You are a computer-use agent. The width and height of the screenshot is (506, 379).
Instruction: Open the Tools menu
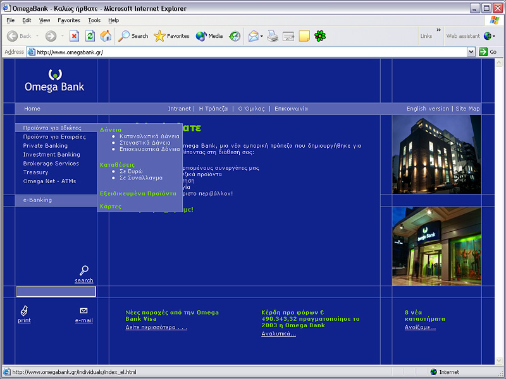coord(94,20)
